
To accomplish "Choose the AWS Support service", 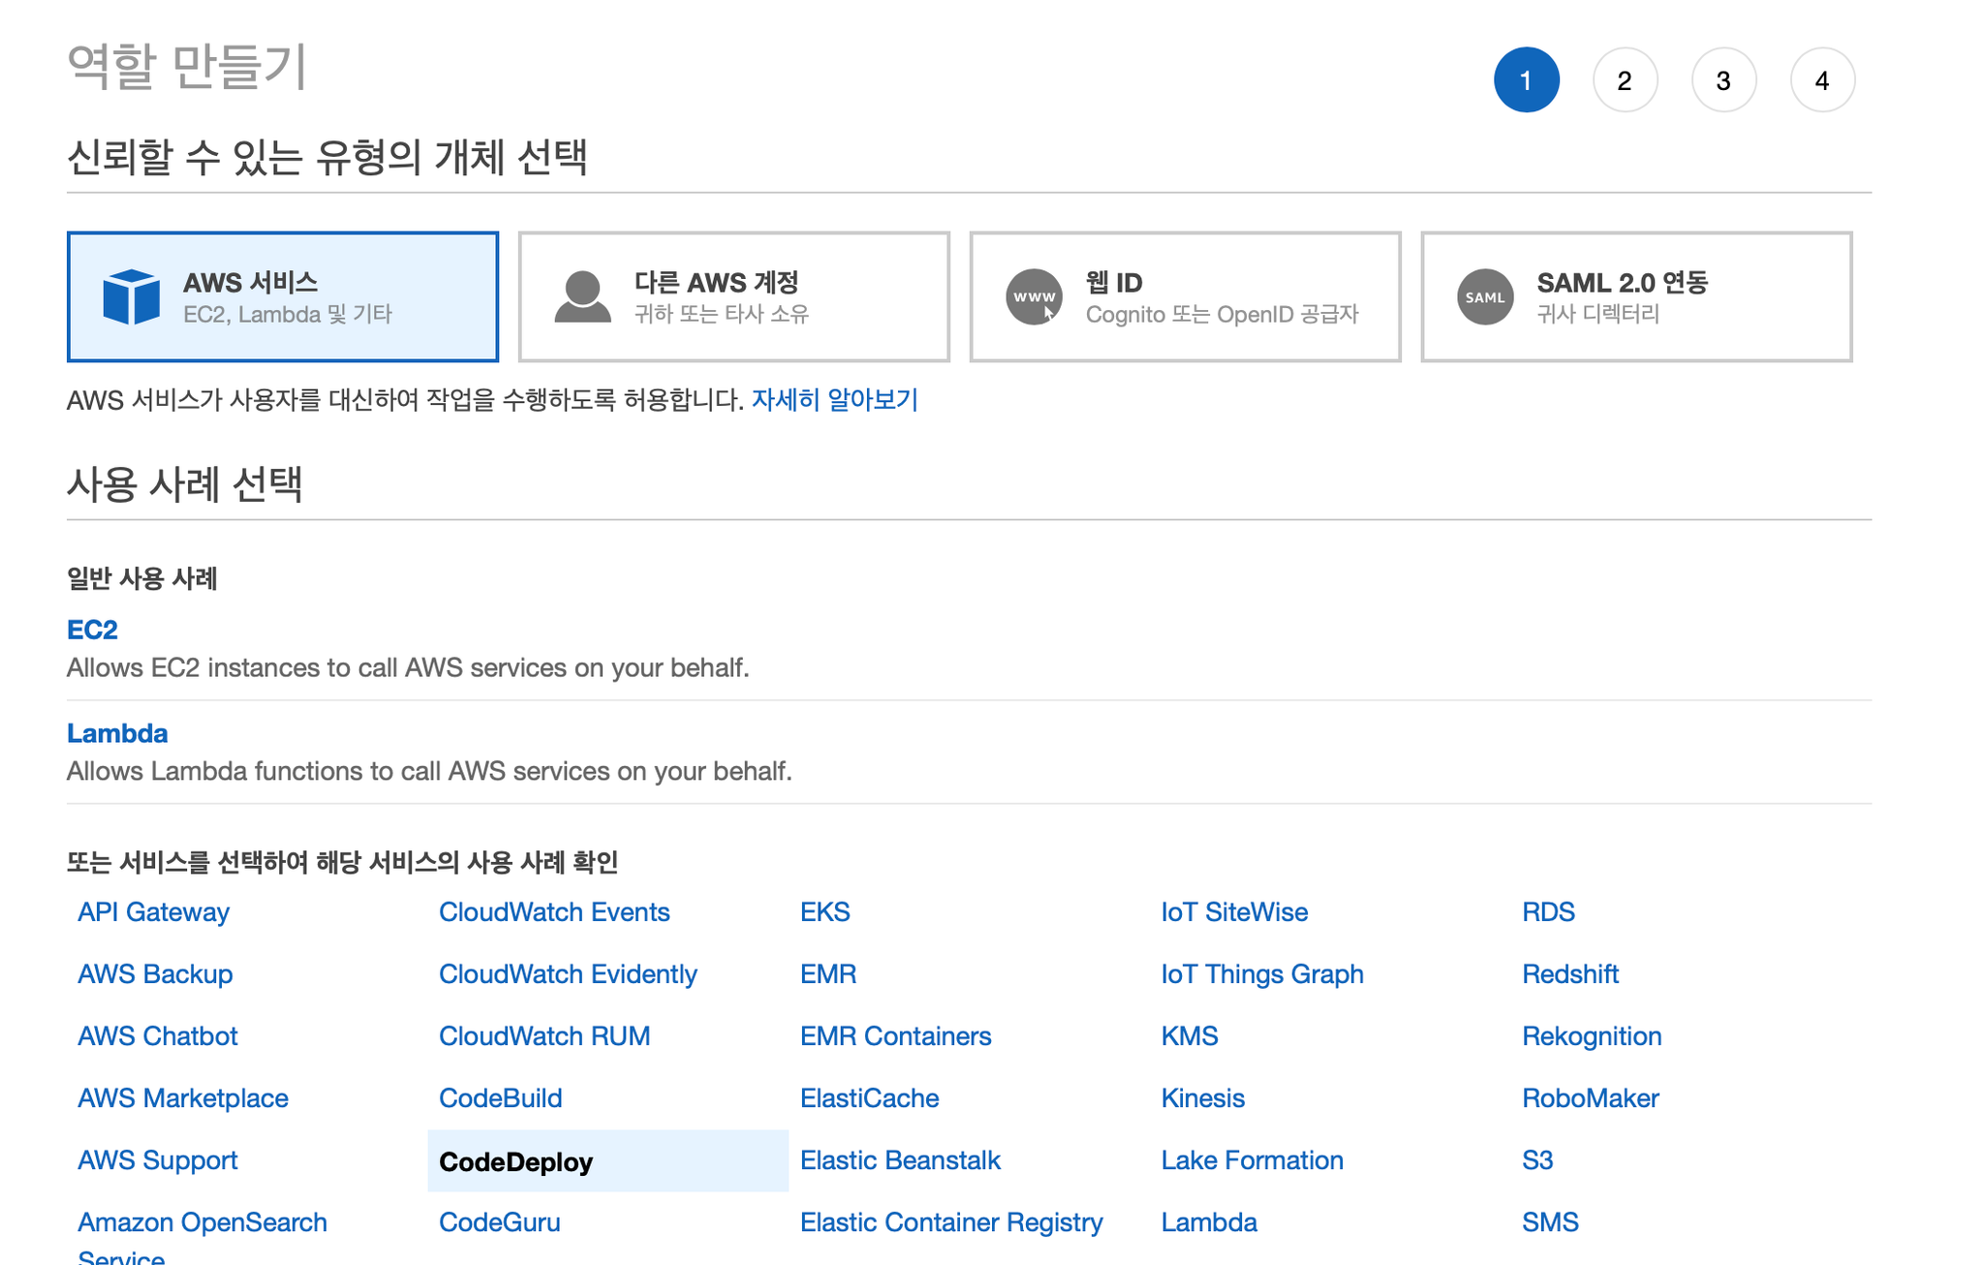I will pos(157,1160).
